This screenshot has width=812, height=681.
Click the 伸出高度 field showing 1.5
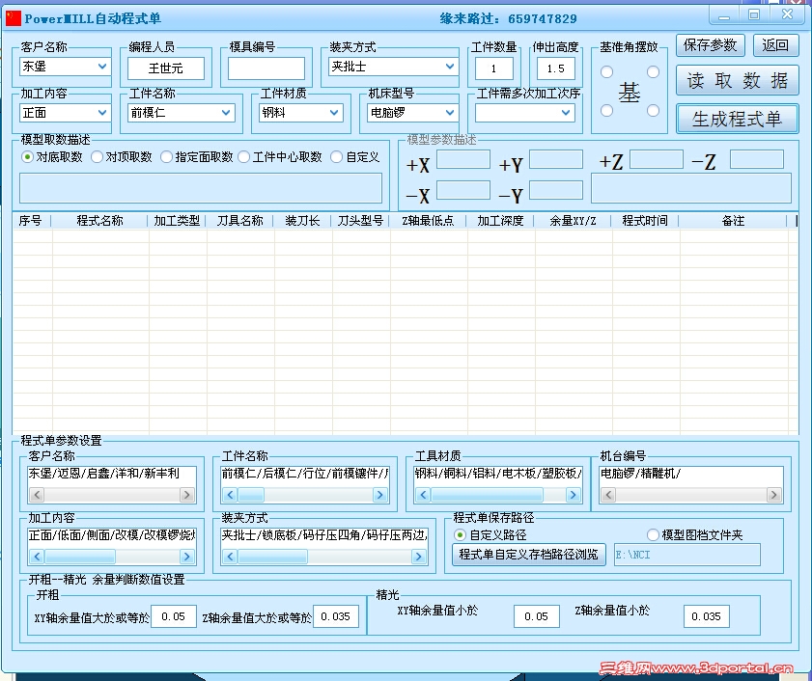pos(556,68)
